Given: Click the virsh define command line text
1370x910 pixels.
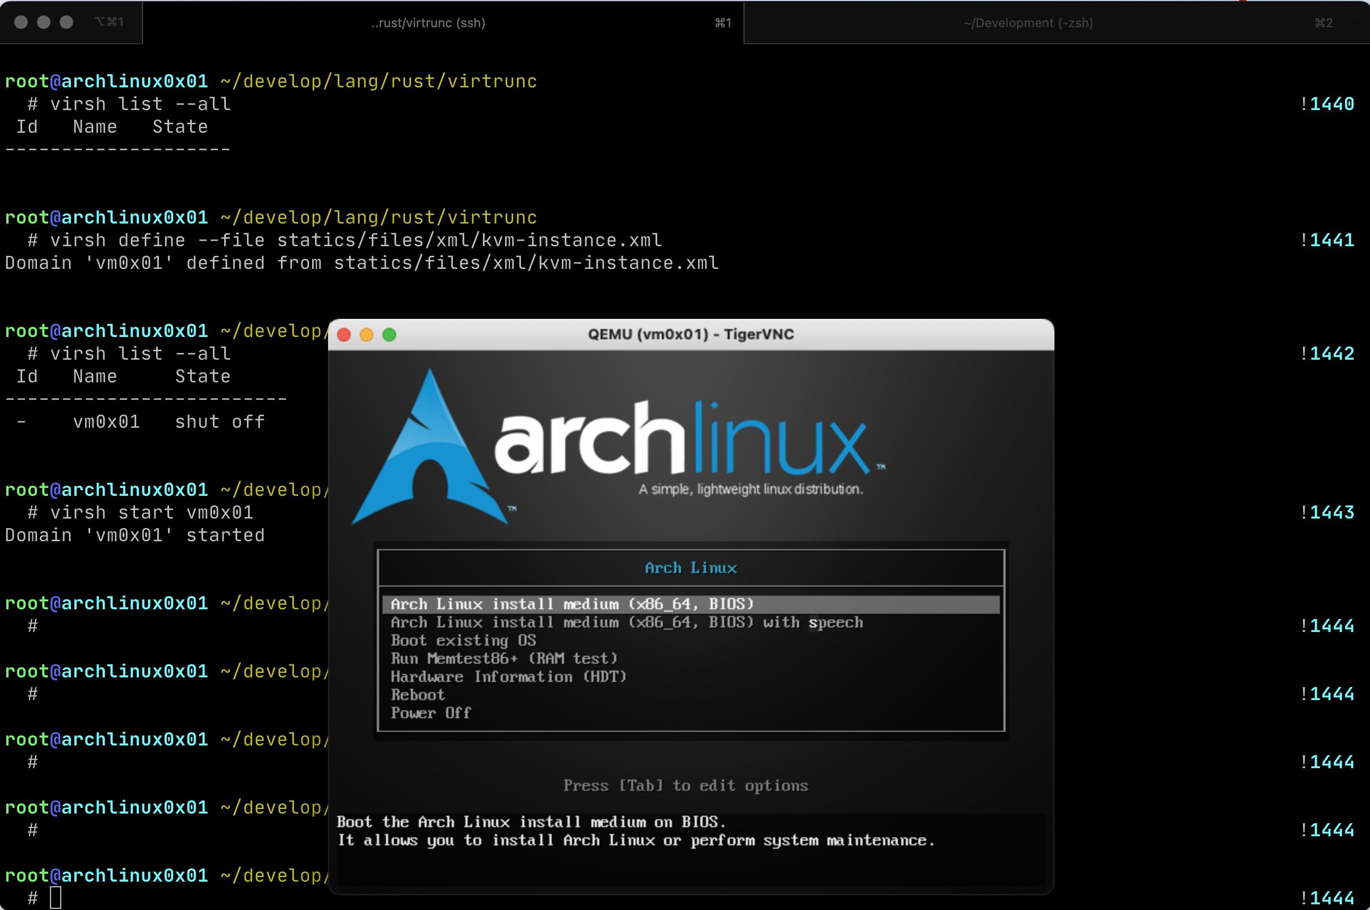Looking at the screenshot, I should (355, 241).
